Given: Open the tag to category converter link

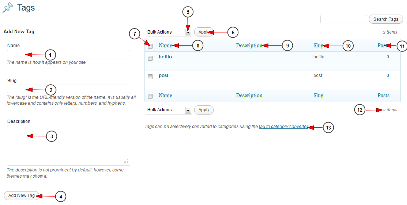Looking at the screenshot, I should click(x=283, y=127).
